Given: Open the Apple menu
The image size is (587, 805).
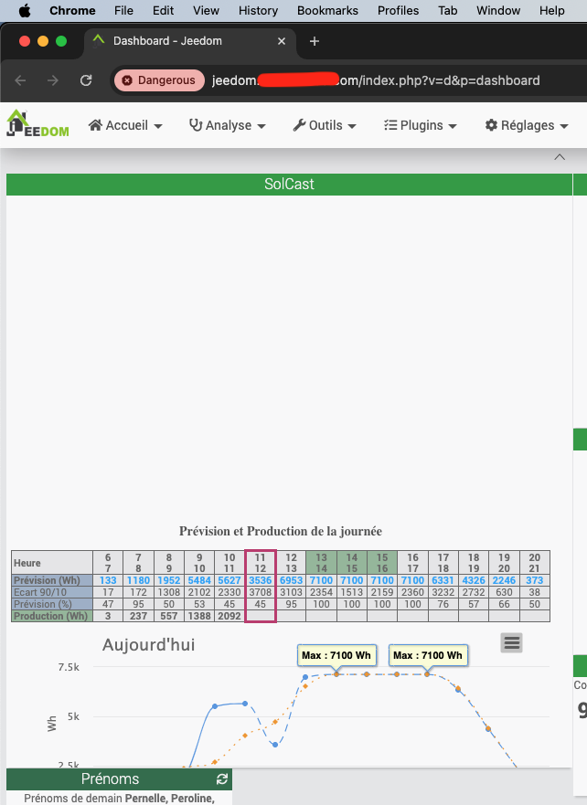Looking at the screenshot, I should tap(24, 10).
